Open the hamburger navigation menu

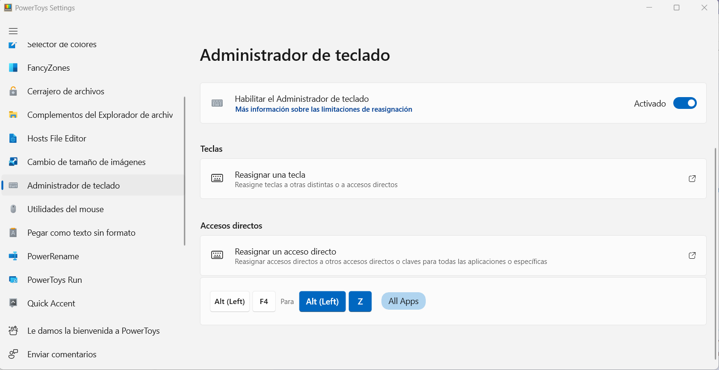pyautogui.click(x=13, y=31)
